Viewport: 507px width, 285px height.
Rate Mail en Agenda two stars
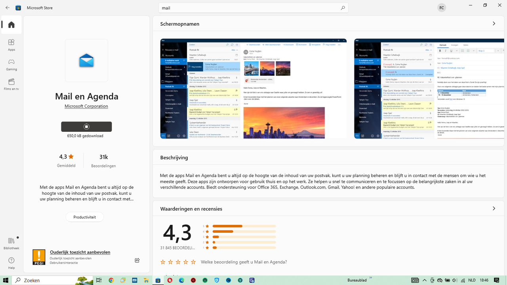pos(170,262)
